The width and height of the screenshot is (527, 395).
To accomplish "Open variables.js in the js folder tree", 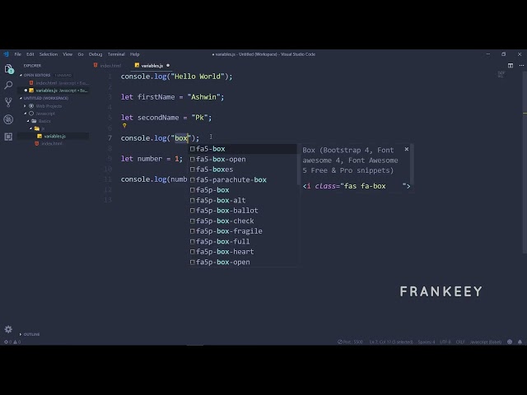I will [x=54, y=136].
